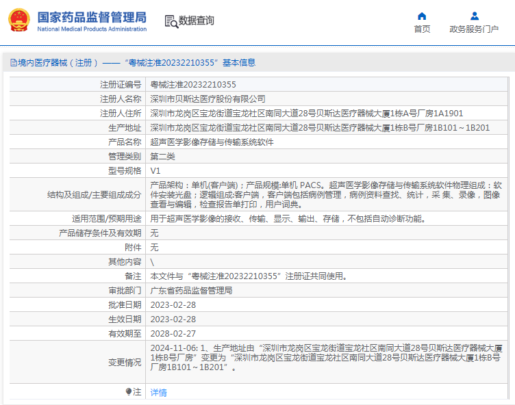
Task: Click the 产品名称 label
Action: [125, 142]
